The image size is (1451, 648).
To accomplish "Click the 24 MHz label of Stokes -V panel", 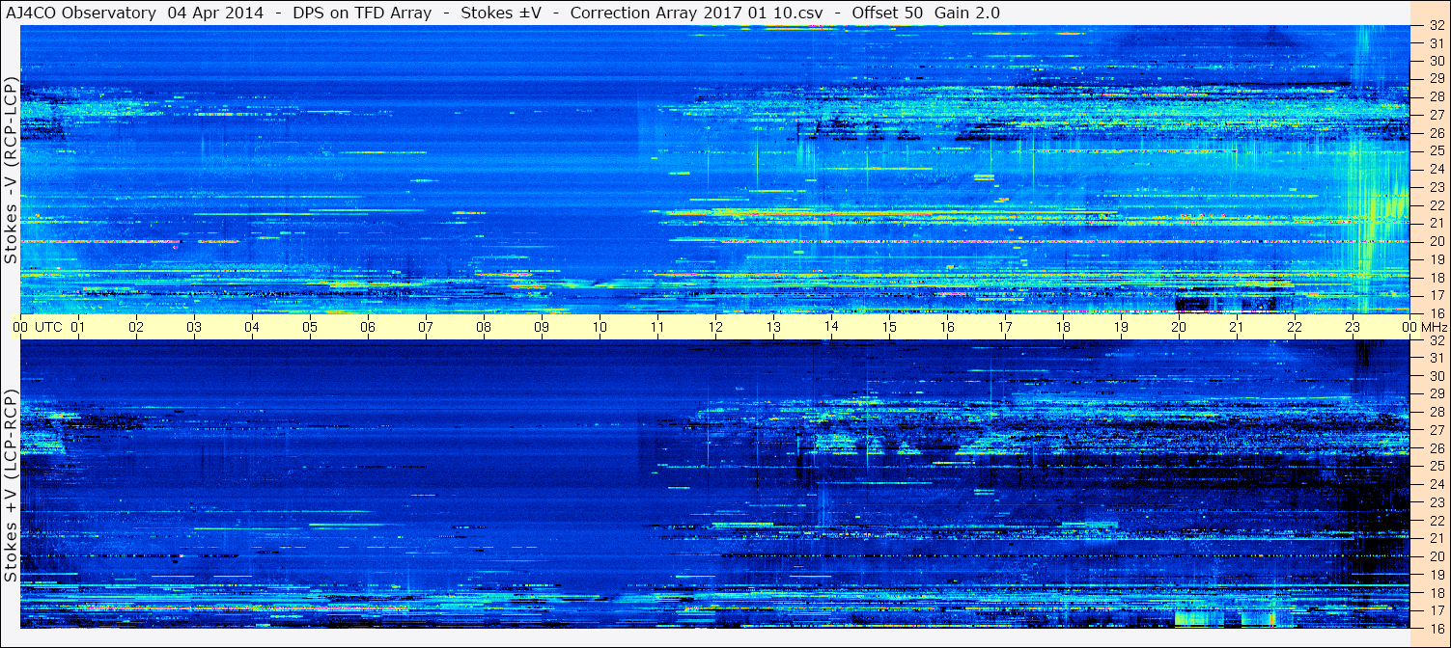I will pos(1436,169).
